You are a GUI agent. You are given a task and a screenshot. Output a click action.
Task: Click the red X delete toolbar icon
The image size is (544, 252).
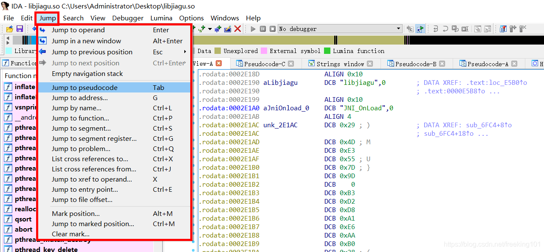(237, 29)
